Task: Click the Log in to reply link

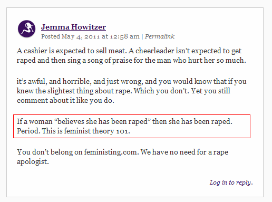Action: click(x=231, y=182)
